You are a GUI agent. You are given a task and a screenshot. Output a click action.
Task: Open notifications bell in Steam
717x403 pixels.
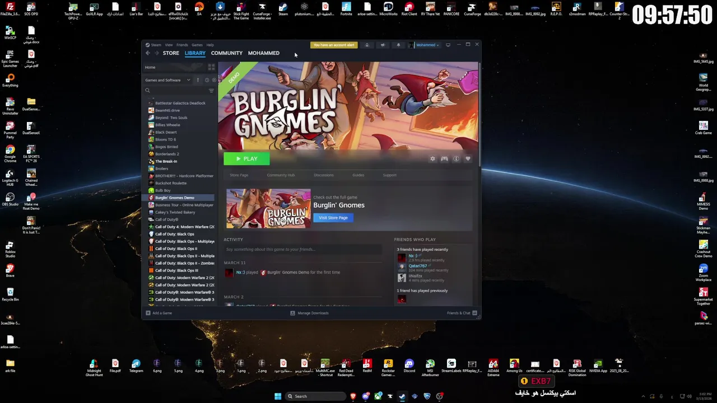398,45
